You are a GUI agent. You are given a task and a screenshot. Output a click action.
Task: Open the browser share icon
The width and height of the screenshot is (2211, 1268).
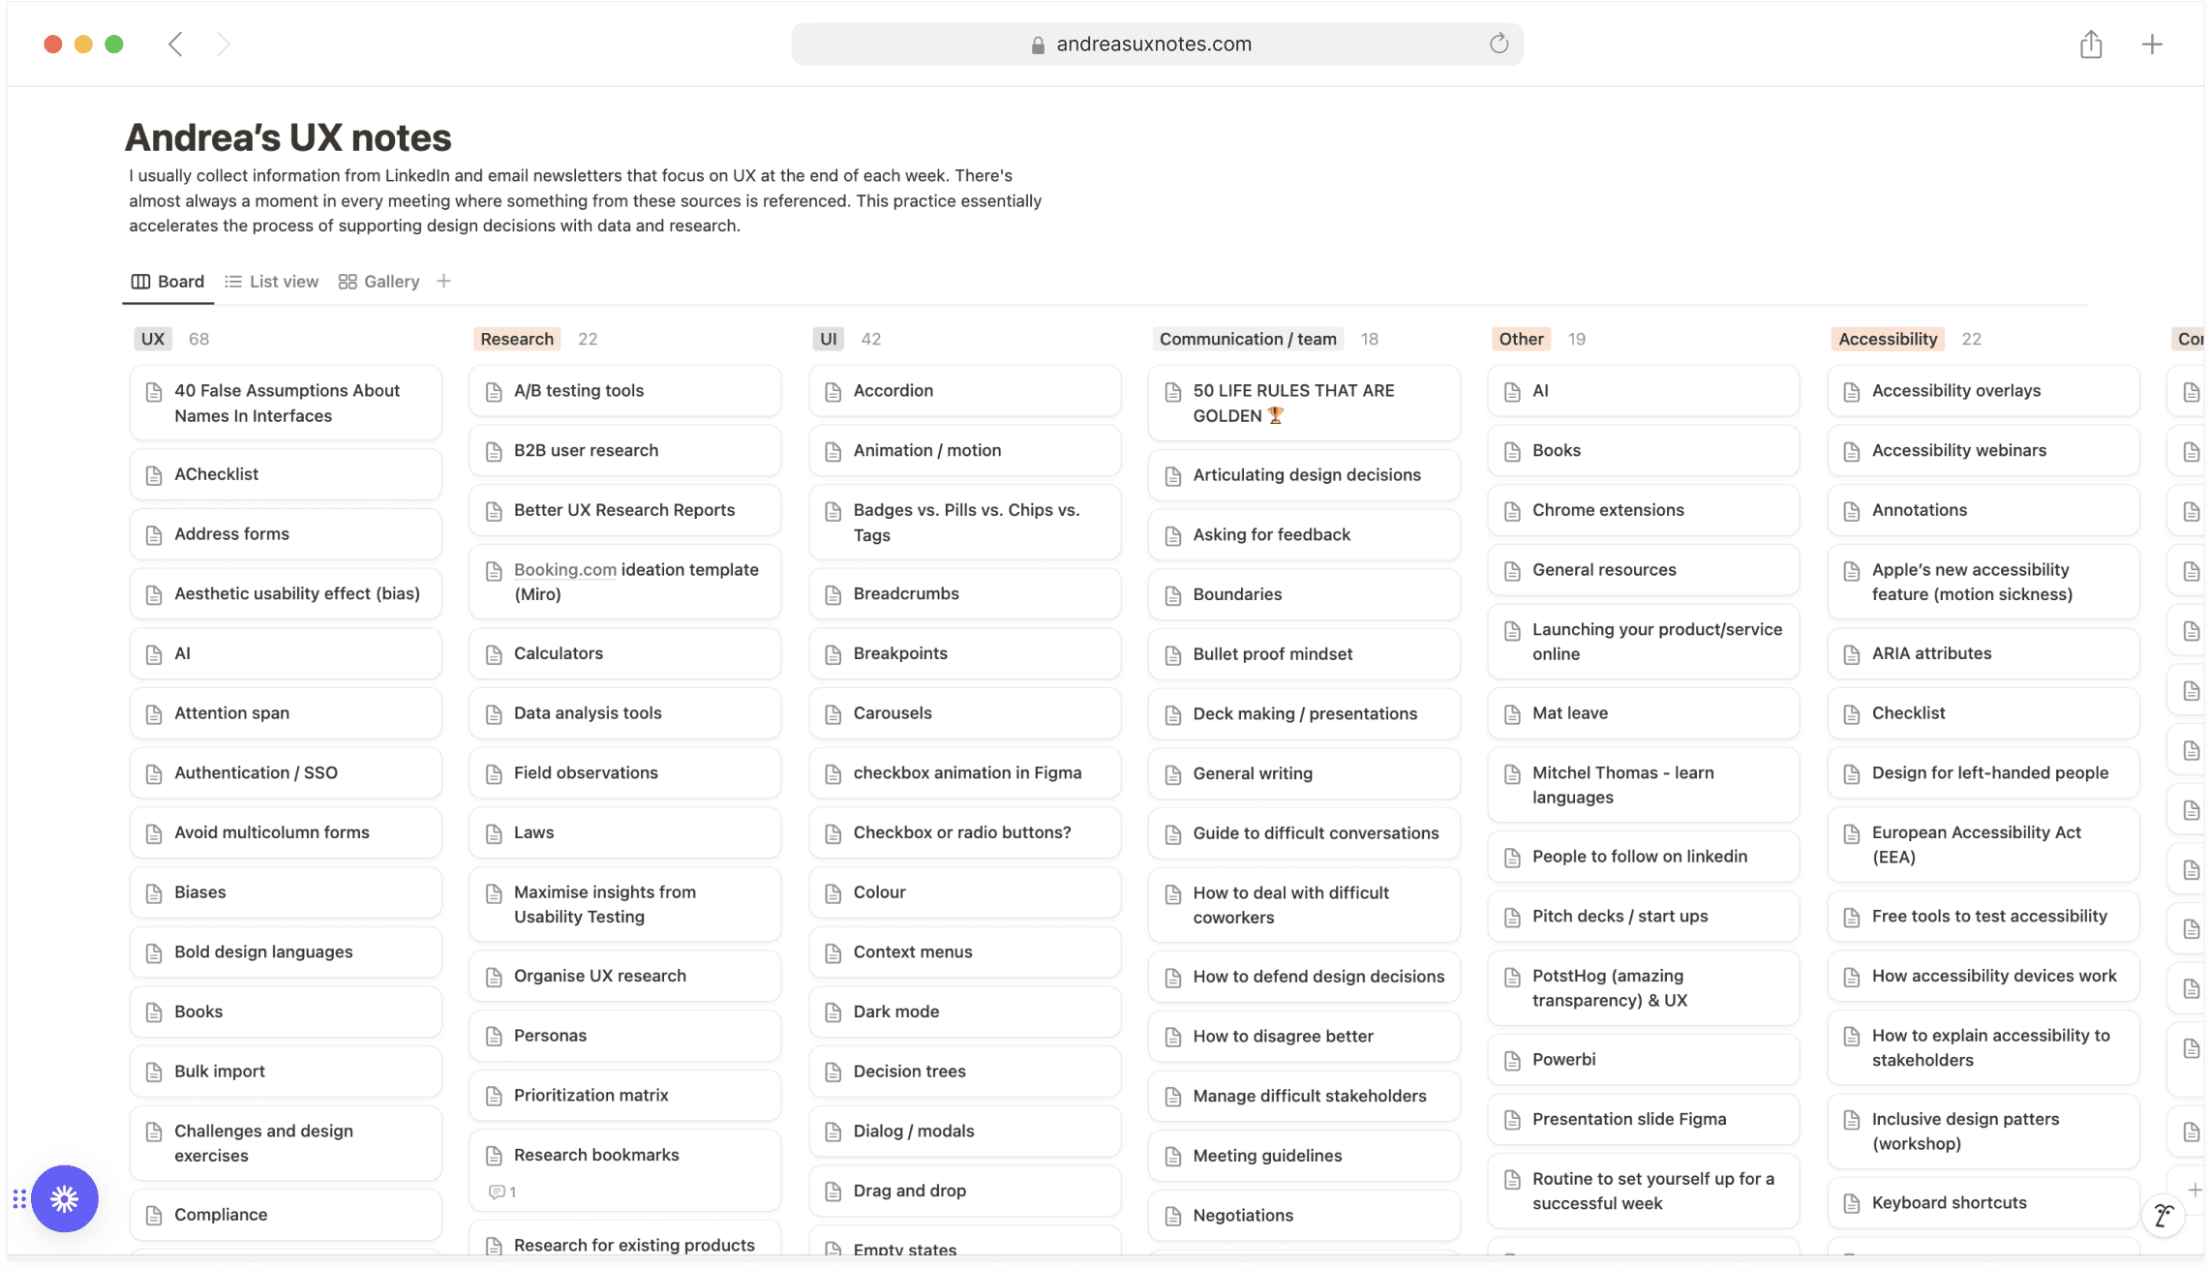[x=2091, y=44]
